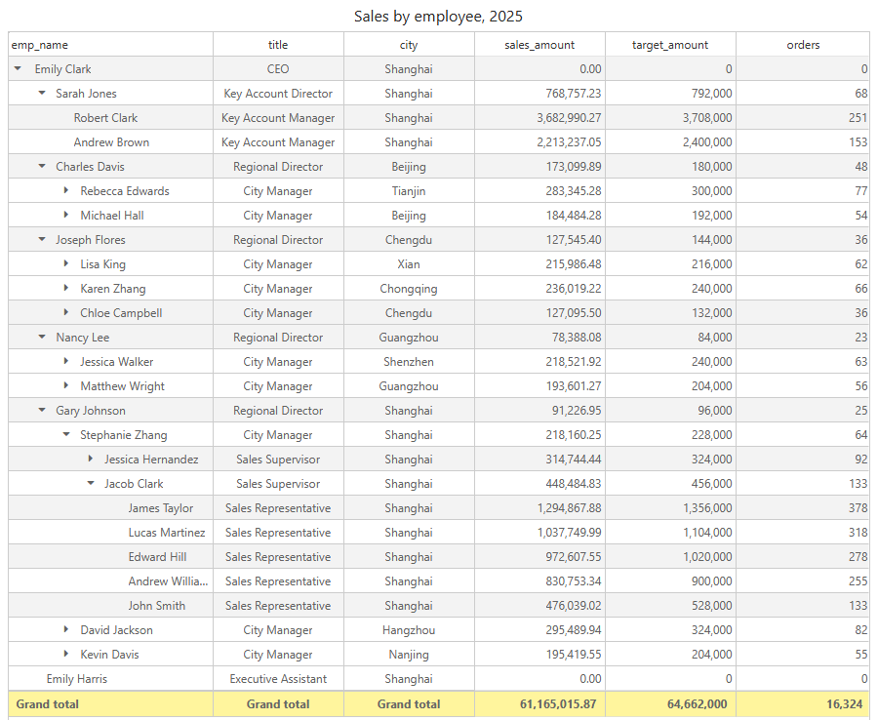Click orders value 251

click(x=858, y=118)
